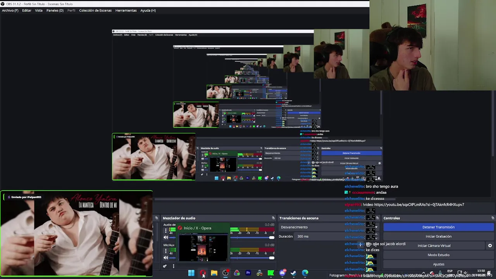
Task: Click the "Transiciones de escena" panel title
Action: click(x=299, y=218)
